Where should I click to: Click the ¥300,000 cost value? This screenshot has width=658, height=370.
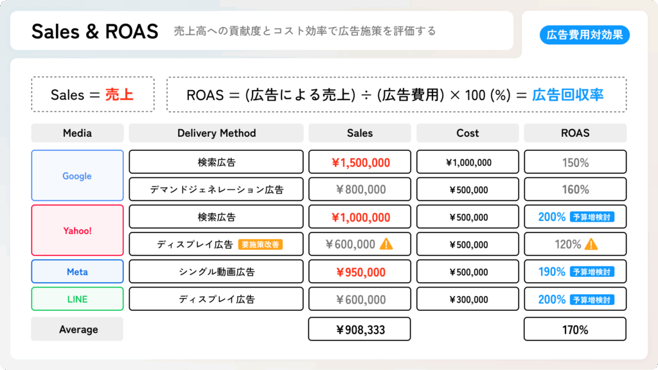click(468, 299)
